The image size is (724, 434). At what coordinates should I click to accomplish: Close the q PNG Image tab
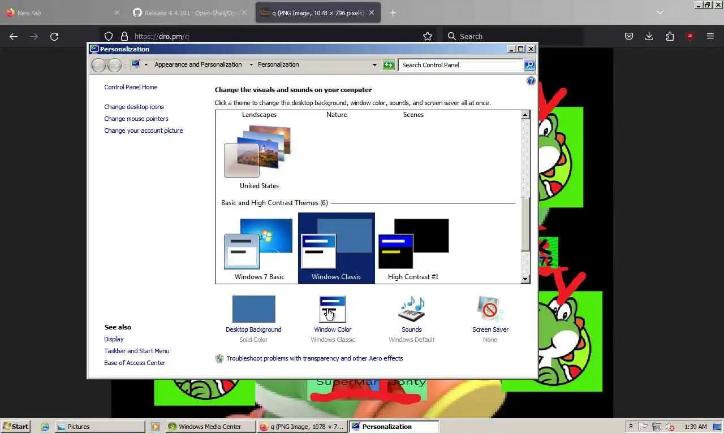(372, 12)
